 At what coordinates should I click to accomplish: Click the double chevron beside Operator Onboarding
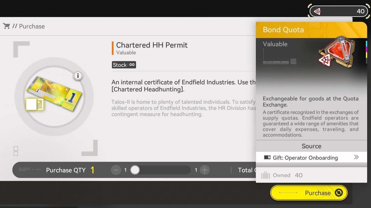tap(357, 157)
